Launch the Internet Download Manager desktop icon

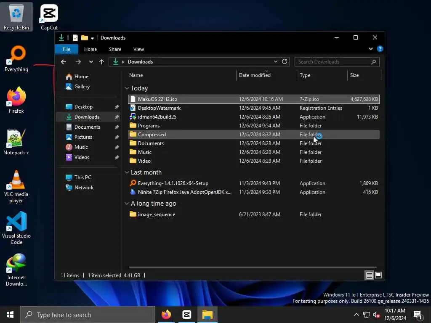point(16,270)
